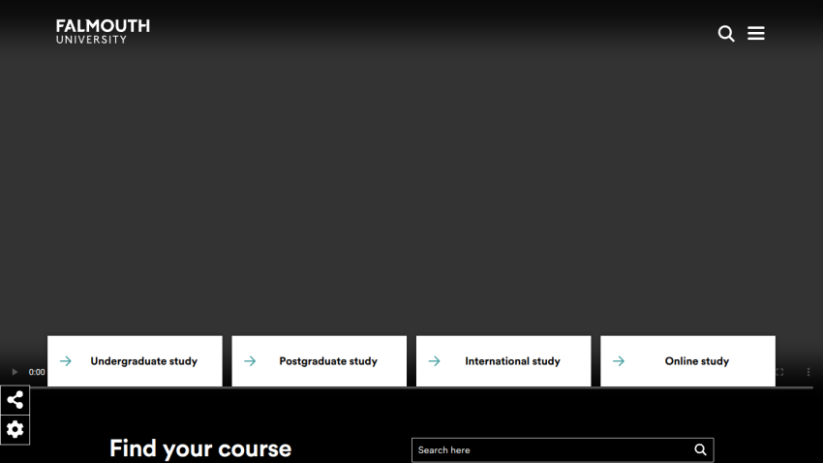This screenshot has width=823, height=463.
Task: Click the 0:00 video time label
Action: (37, 372)
